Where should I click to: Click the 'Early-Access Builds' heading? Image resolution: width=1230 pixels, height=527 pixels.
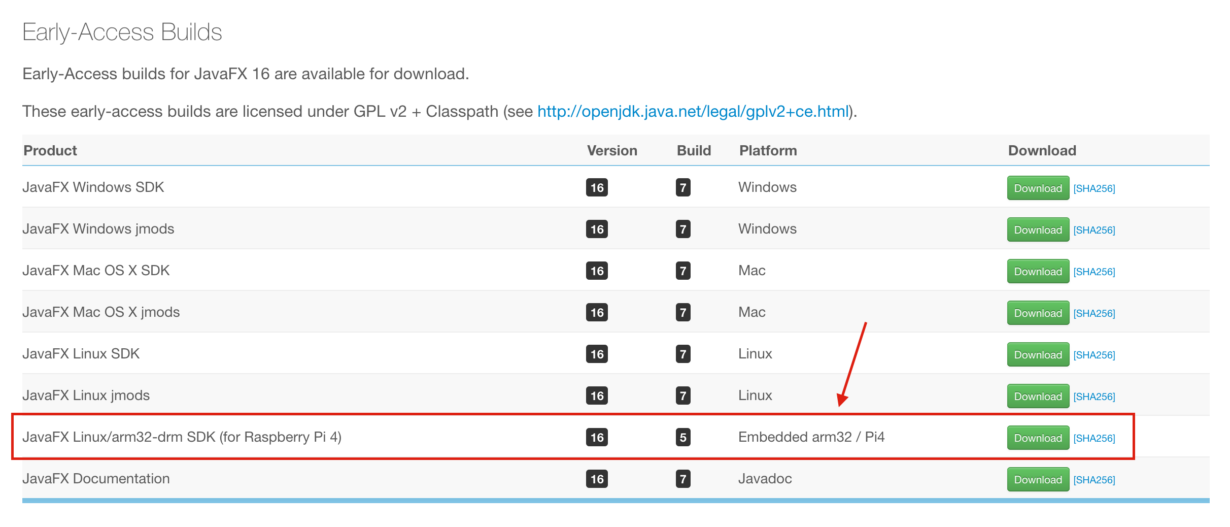(x=122, y=32)
